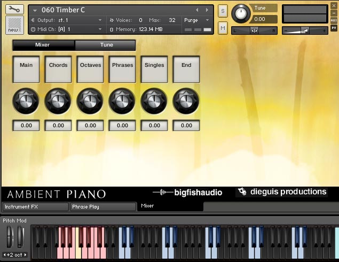Adjust the instrument volume slider

305,30
